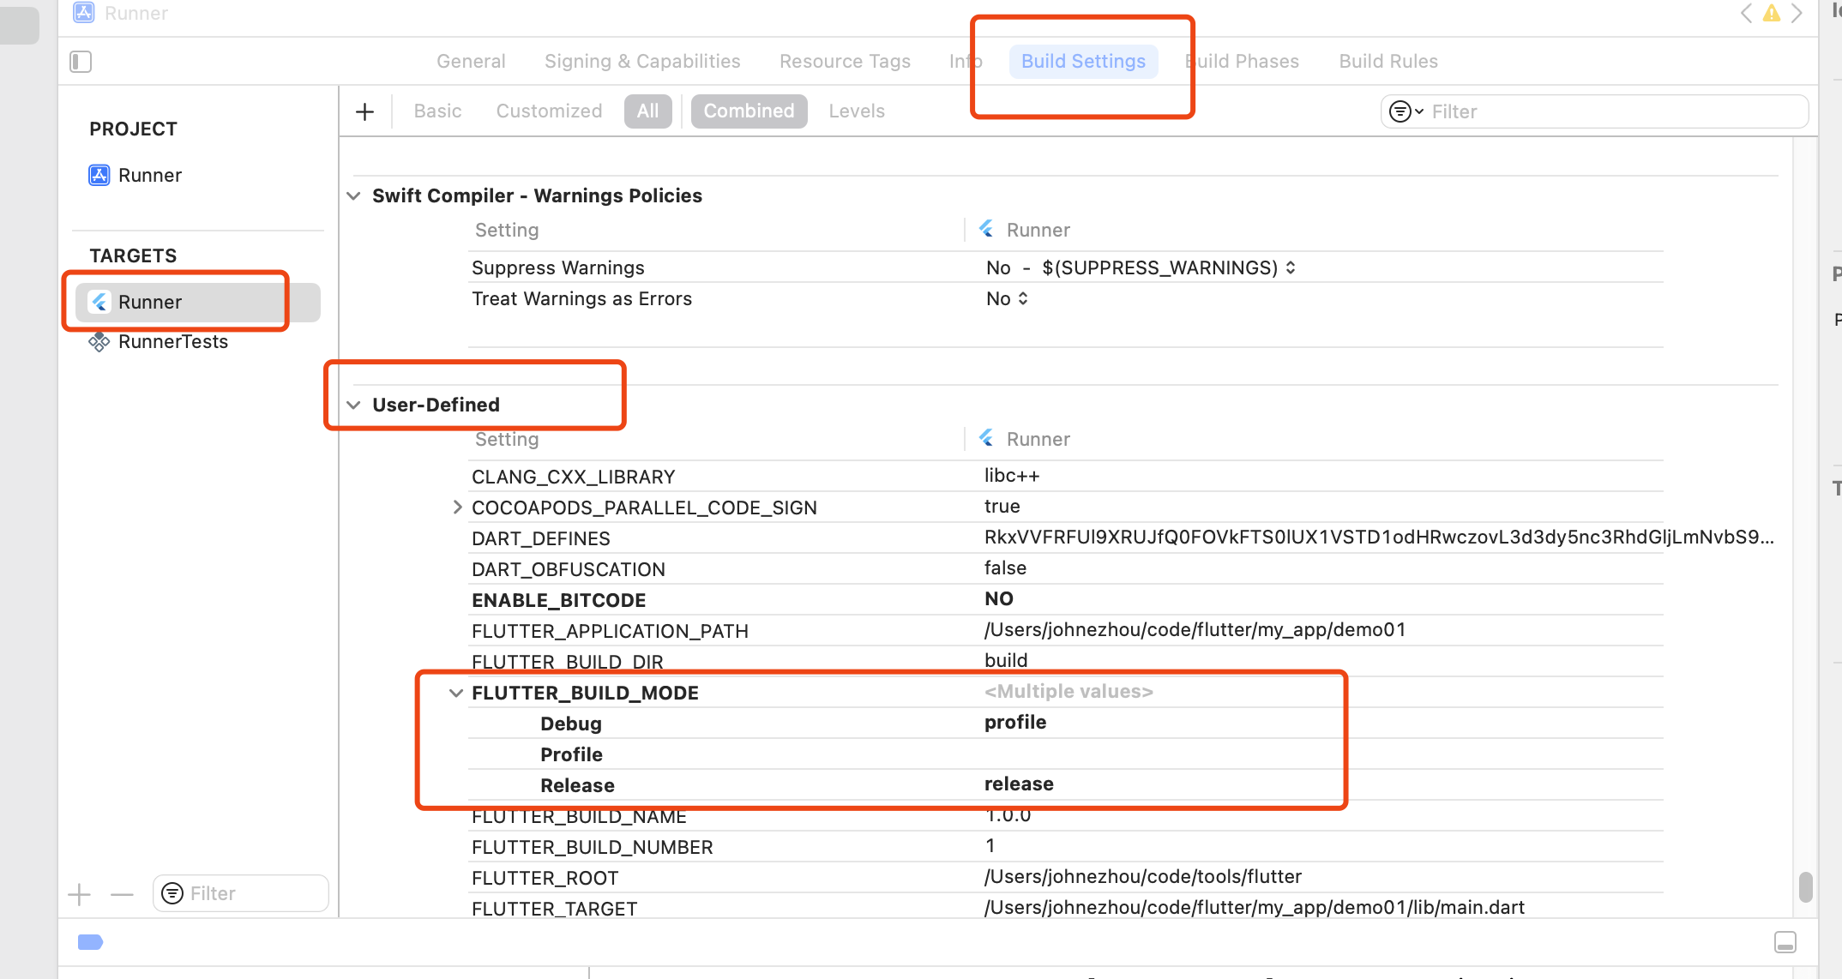Open Signing & Capabilities tab
This screenshot has width=1842, height=979.
tap(642, 61)
